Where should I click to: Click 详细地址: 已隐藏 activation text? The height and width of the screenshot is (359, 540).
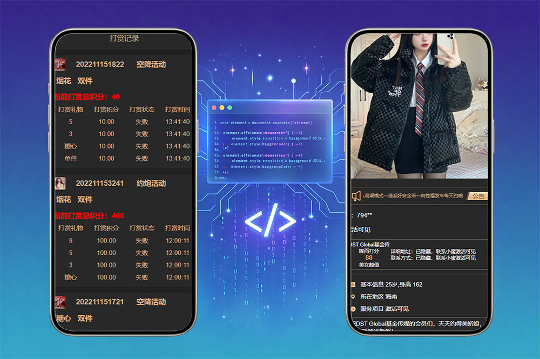(x=433, y=251)
